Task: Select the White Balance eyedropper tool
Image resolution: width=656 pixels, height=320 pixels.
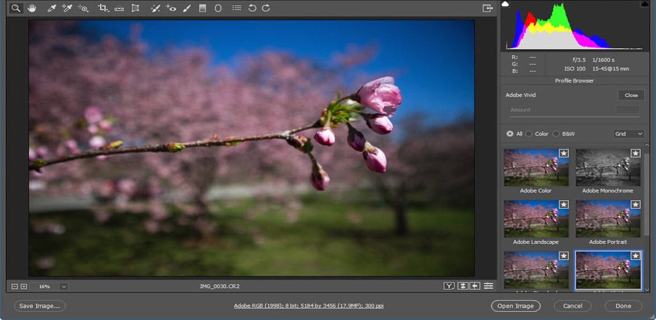Action: click(52, 8)
